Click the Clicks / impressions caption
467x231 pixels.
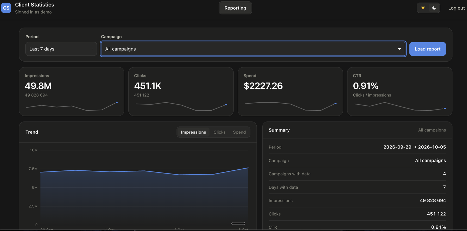click(372, 95)
